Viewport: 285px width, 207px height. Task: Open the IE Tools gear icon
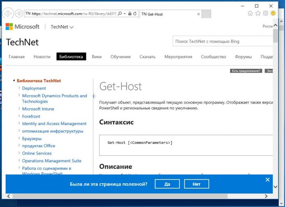(x=265, y=14)
